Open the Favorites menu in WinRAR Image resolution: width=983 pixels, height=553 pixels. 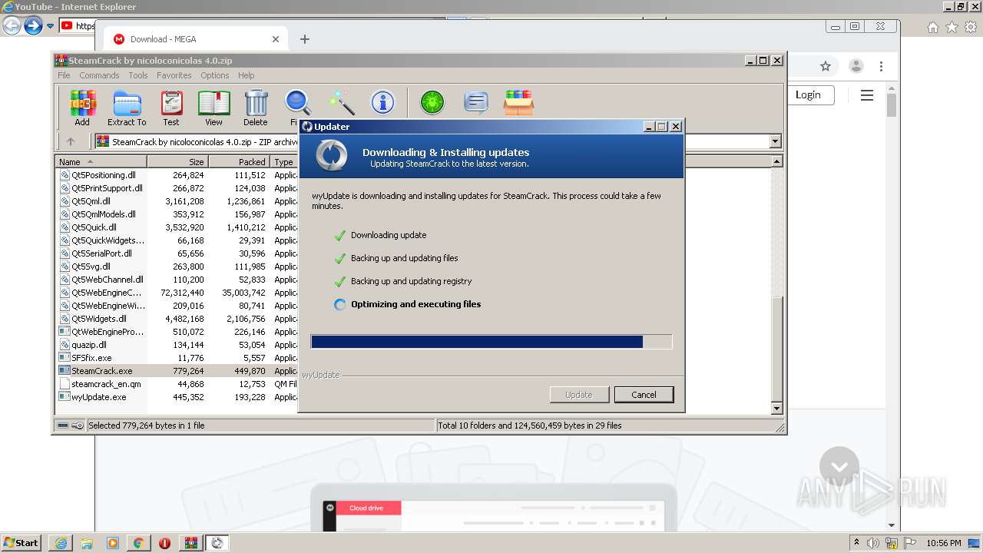(174, 75)
